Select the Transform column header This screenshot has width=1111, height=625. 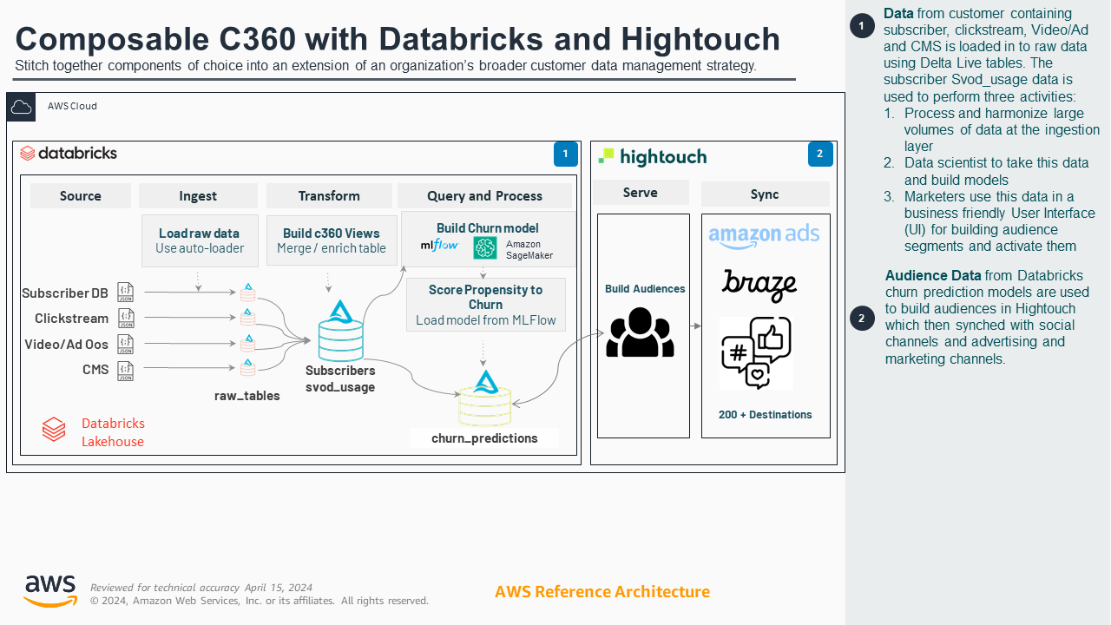click(329, 196)
